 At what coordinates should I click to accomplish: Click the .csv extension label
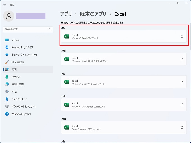[x=63, y=28]
